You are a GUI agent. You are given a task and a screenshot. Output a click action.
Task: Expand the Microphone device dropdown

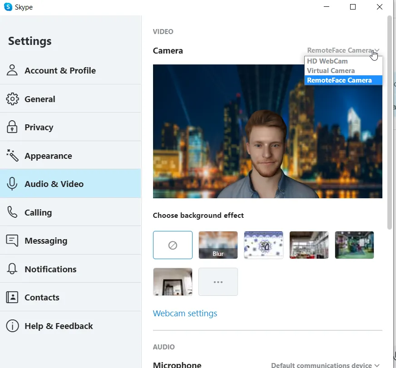pyautogui.click(x=325, y=365)
